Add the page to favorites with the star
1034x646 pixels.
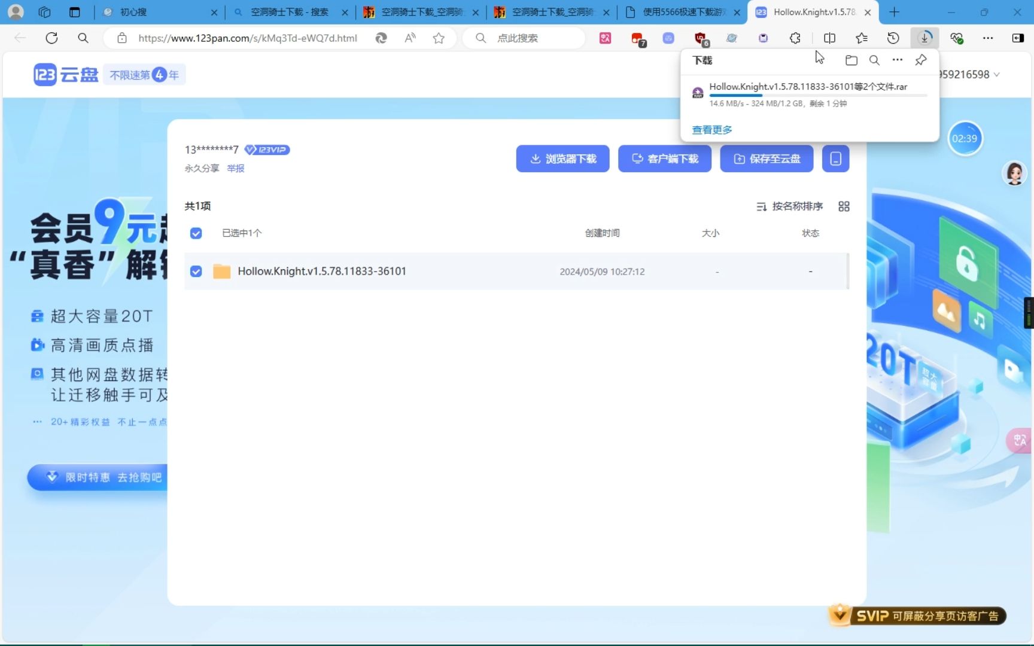(439, 38)
